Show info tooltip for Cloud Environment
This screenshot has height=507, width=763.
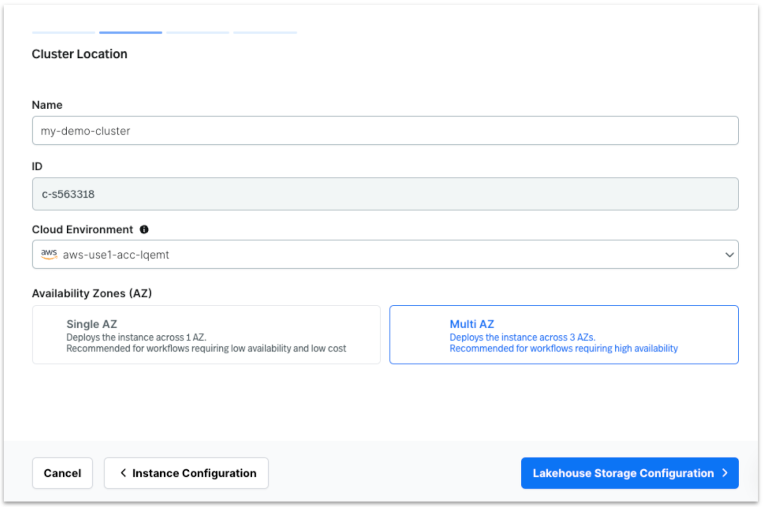pos(144,229)
